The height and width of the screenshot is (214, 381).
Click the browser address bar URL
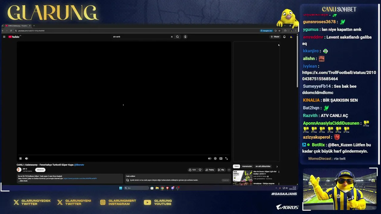pos(31,31)
